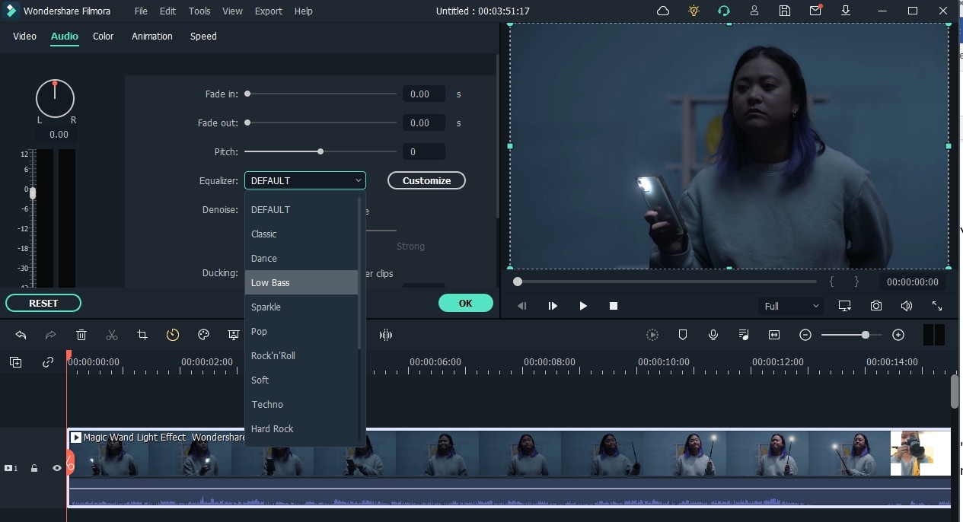Click the render preview icon
This screenshot has width=963, height=522.
pos(652,335)
